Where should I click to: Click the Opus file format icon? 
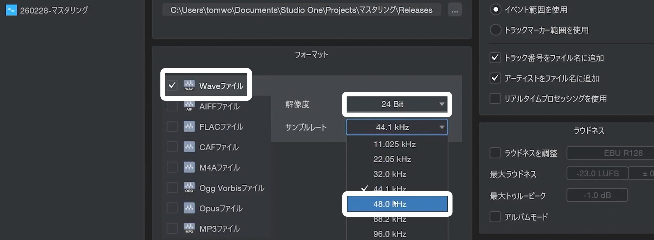point(189,208)
